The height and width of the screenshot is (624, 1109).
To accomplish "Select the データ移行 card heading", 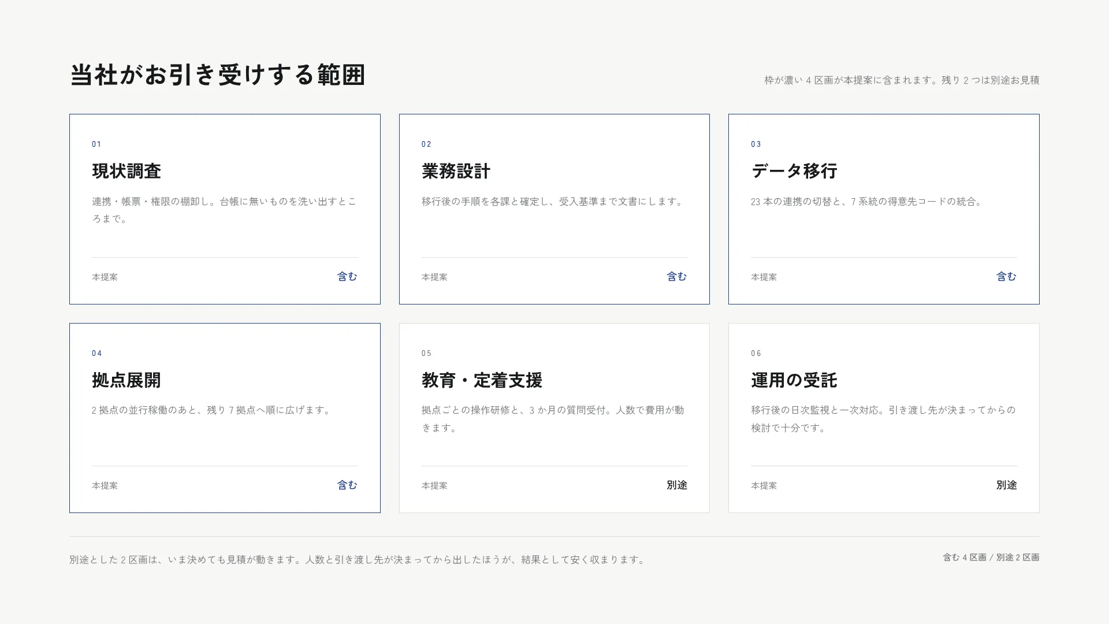I will point(794,171).
